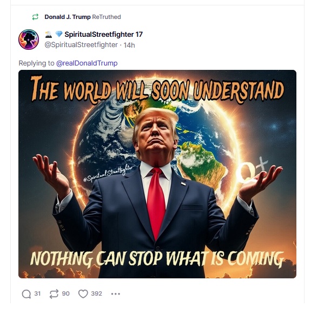Screen dimensions: 311x313
Task: Open the post via the 14h timestamp
Action: (129, 45)
